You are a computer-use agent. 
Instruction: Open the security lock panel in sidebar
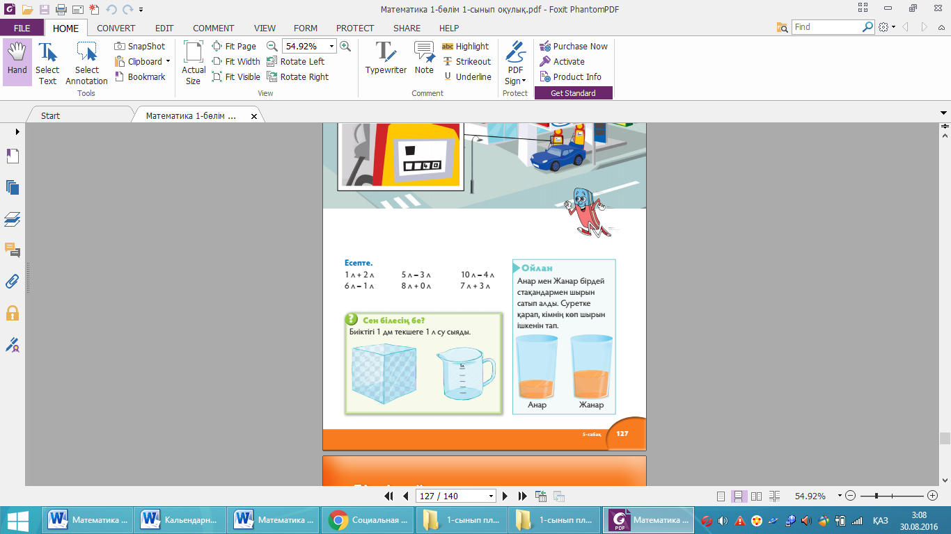point(12,313)
